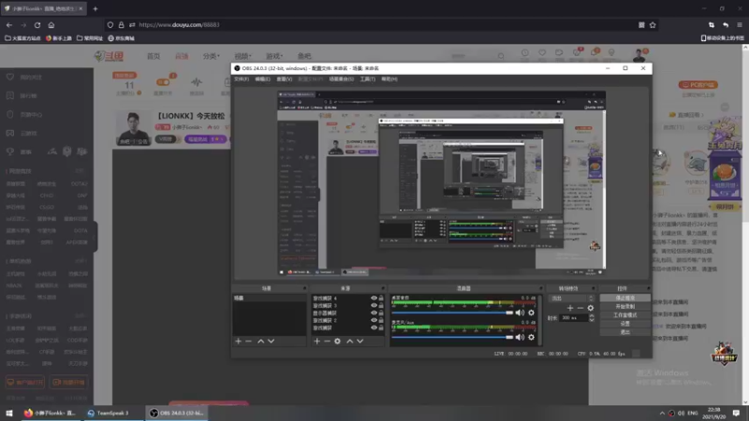The width and height of the screenshot is (749, 421).
Task: Open the Windows Start menu
Action: 9,413
